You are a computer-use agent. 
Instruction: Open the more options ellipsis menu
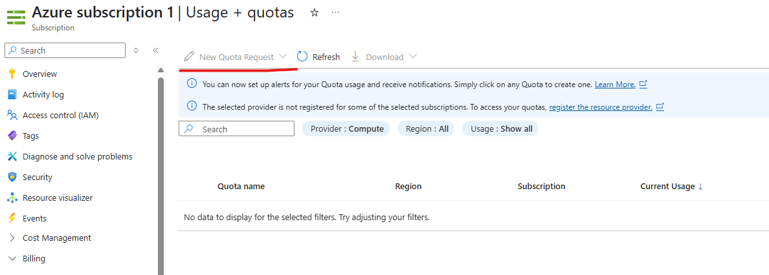335,13
